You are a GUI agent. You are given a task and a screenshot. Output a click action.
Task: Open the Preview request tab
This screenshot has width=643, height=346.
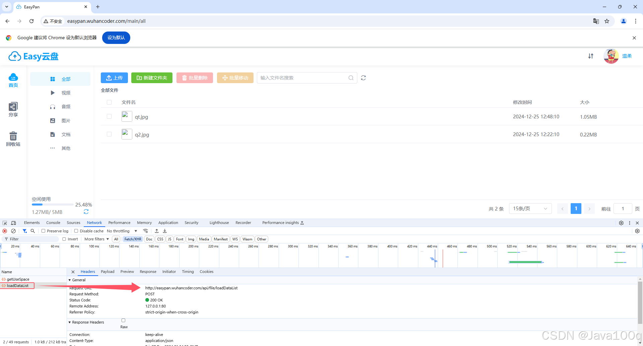(127, 272)
